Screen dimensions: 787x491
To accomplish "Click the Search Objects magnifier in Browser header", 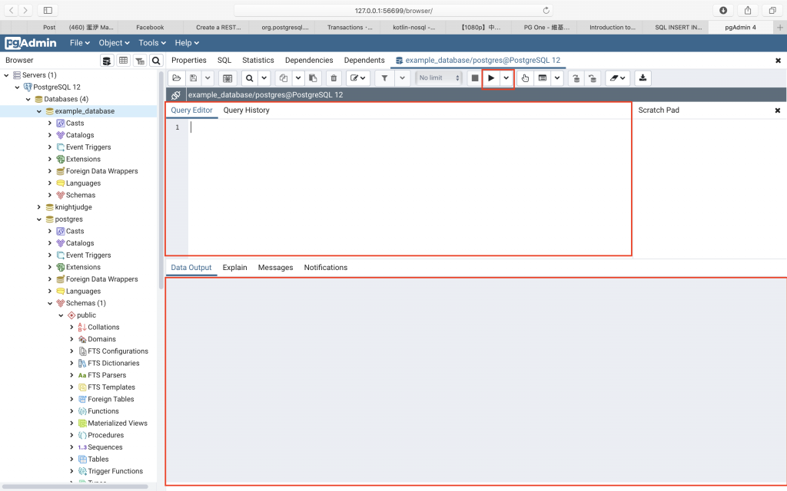I will (156, 61).
